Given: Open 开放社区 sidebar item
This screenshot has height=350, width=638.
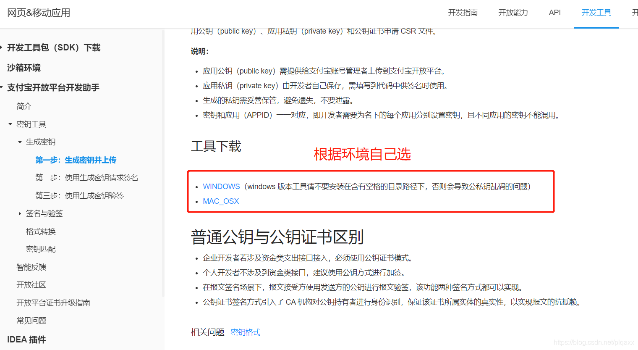Looking at the screenshot, I should coord(31,285).
